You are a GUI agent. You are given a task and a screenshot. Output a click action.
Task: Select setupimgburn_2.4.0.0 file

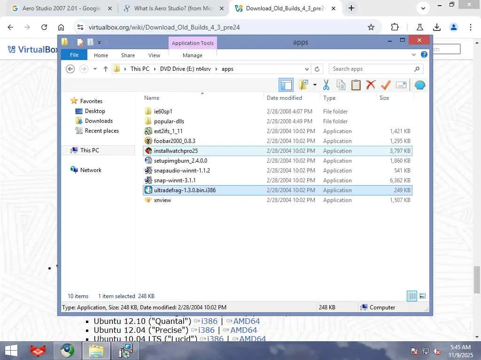pyautogui.click(x=278, y=161)
